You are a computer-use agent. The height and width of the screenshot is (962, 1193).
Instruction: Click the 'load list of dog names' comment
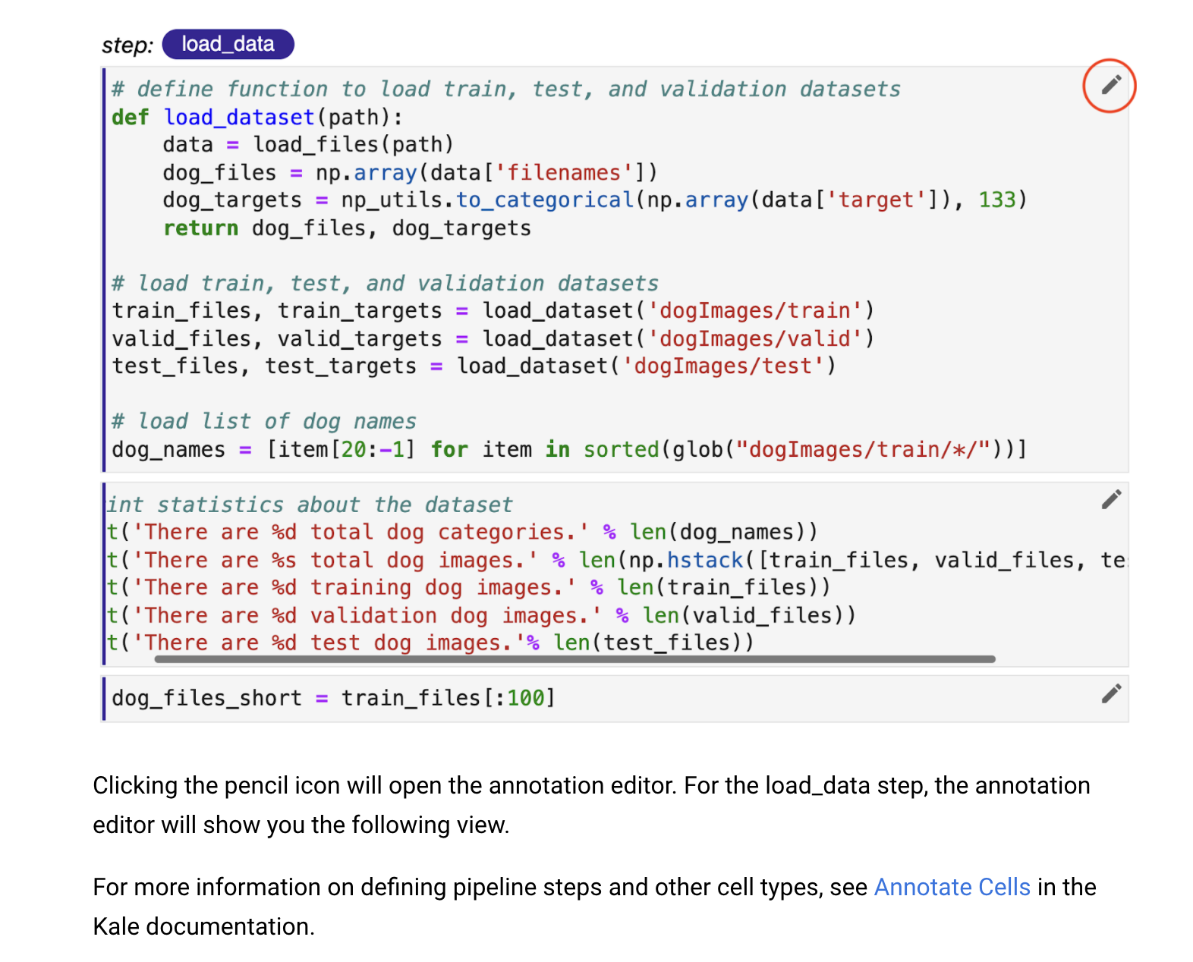264,421
